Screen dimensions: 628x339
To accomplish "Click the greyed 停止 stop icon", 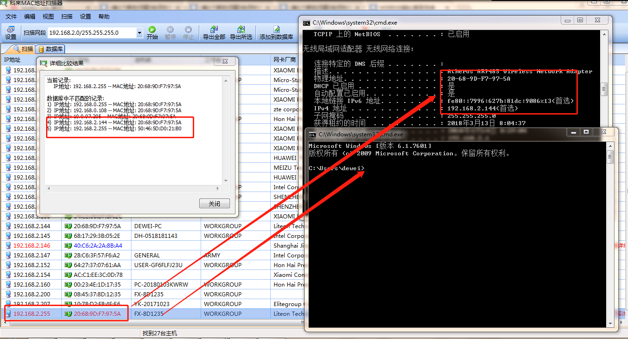I will (x=189, y=29).
